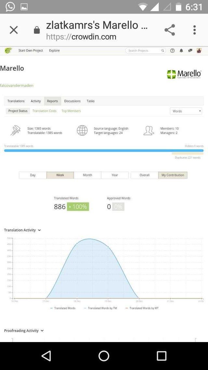This screenshot has width=208, height=370.
Task: Click the beige duplicates bar
Action: point(188,153)
